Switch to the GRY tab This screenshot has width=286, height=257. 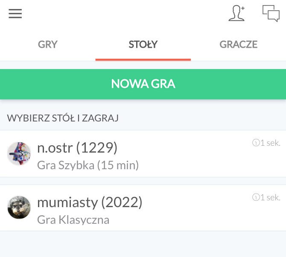(x=48, y=44)
